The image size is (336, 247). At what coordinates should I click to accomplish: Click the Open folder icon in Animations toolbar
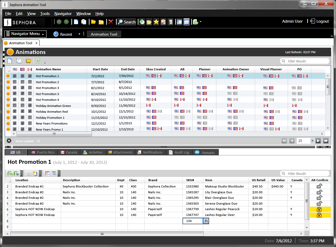(x=28, y=61)
